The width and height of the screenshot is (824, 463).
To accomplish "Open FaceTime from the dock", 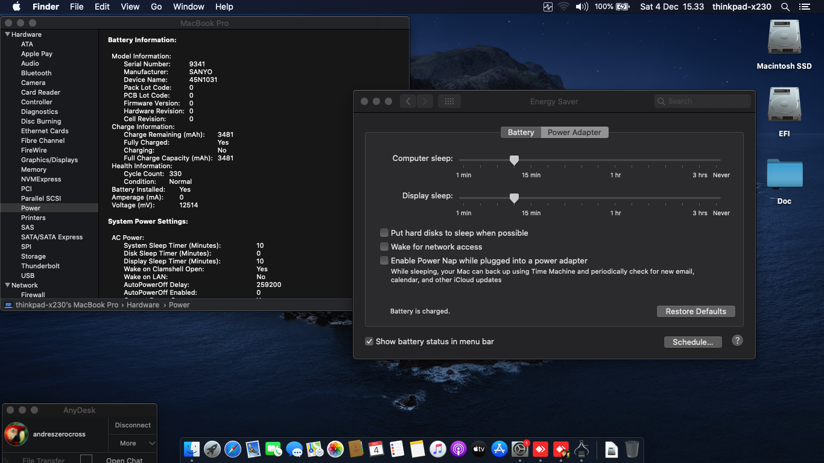I will (x=274, y=449).
